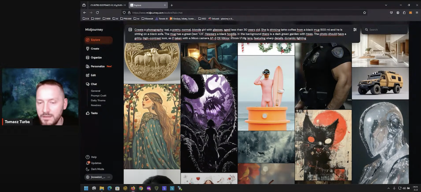
Task: Open the golden sheep coin image
Action: pyautogui.click(x=152, y=62)
